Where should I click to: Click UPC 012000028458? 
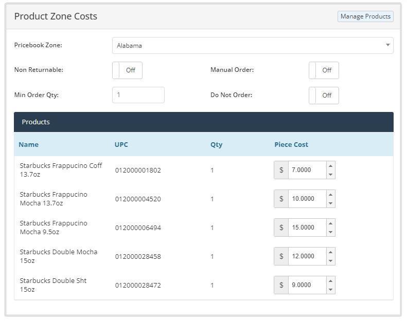[x=138, y=256]
